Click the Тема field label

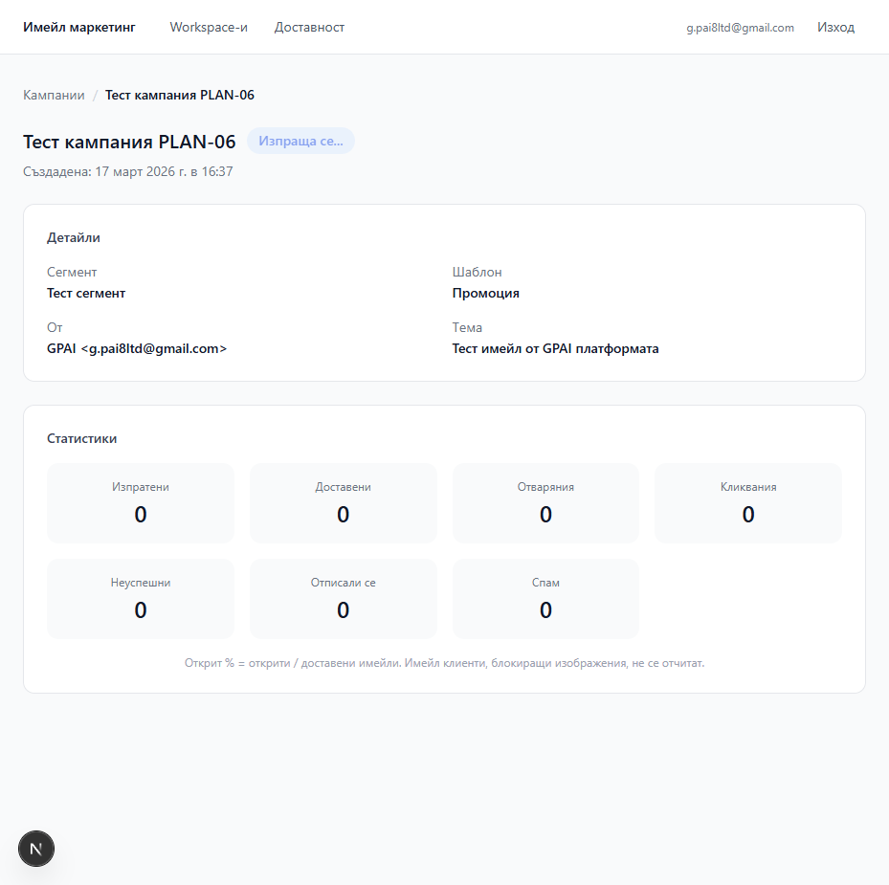point(467,328)
